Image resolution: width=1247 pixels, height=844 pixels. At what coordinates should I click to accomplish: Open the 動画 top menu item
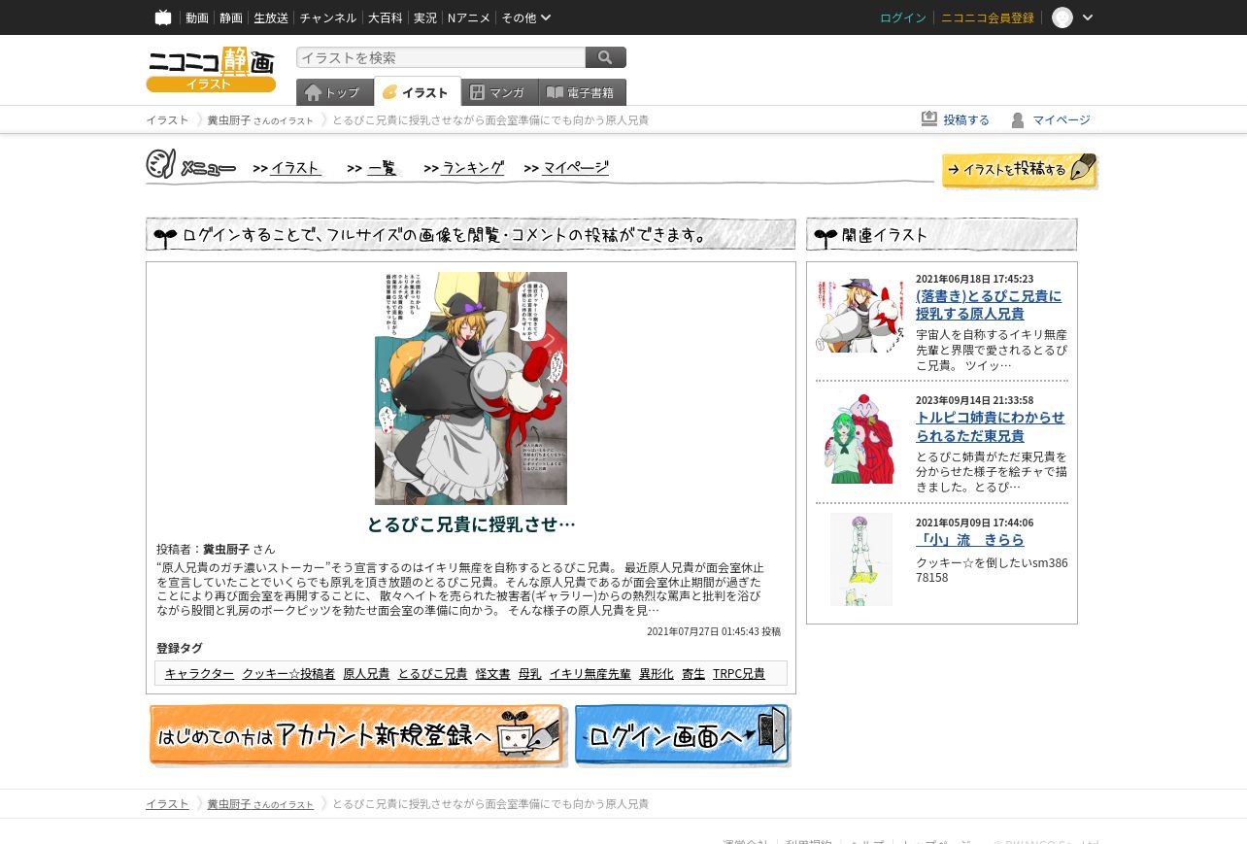tap(197, 17)
